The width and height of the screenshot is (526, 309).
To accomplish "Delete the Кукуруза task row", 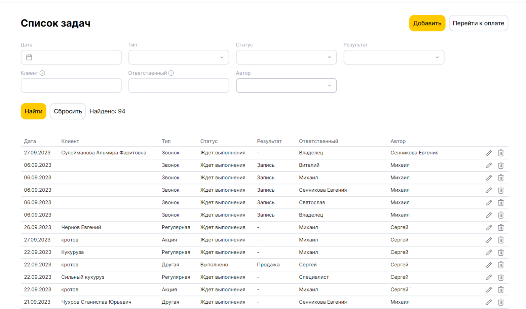I will 500,253.
